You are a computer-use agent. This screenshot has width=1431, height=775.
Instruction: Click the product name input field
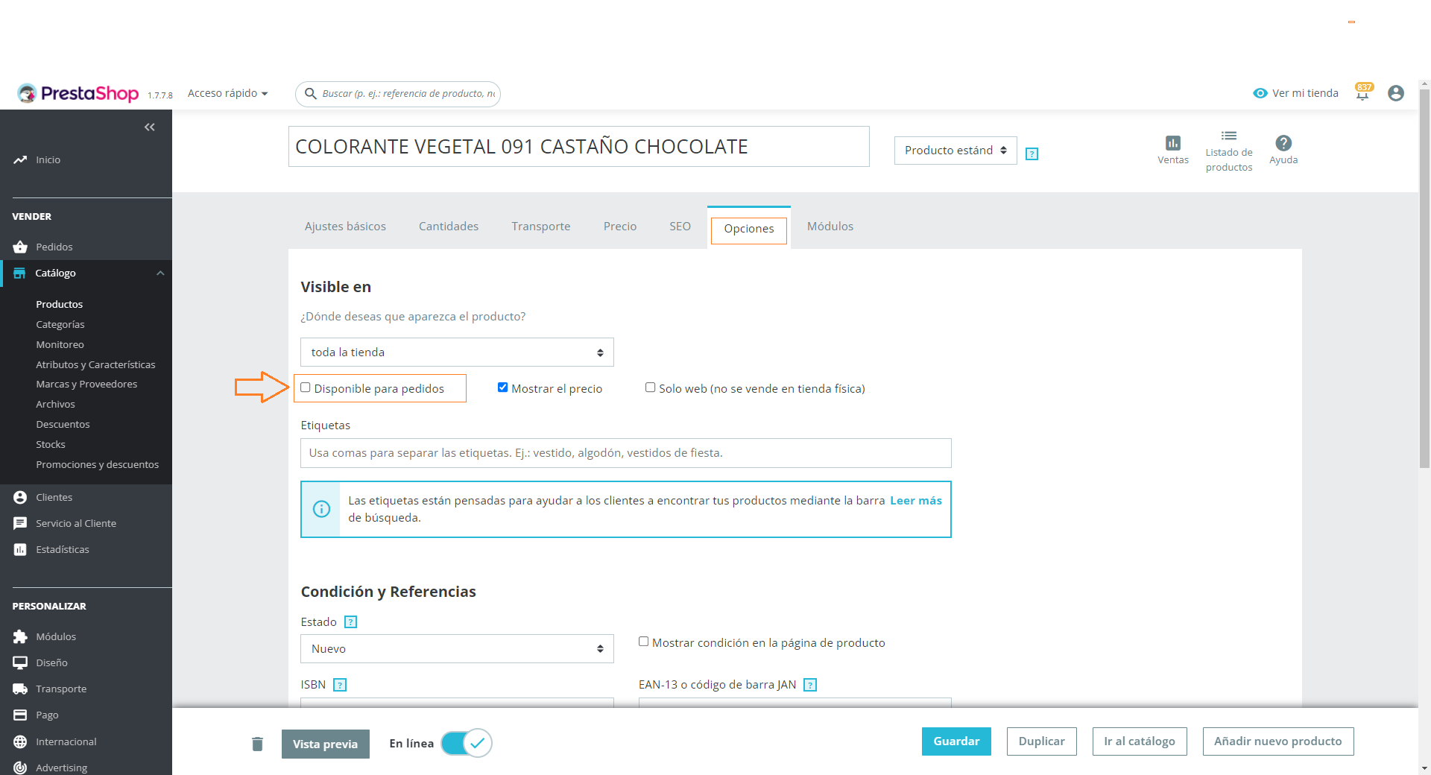tap(579, 147)
